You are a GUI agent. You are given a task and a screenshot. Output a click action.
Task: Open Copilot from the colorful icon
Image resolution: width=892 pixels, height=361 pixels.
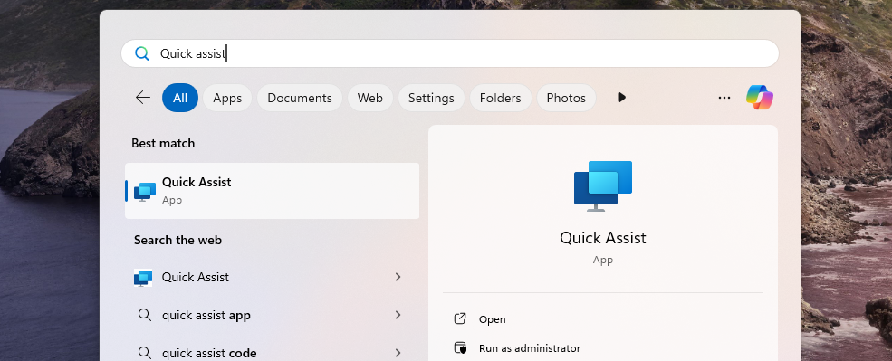[x=760, y=97]
